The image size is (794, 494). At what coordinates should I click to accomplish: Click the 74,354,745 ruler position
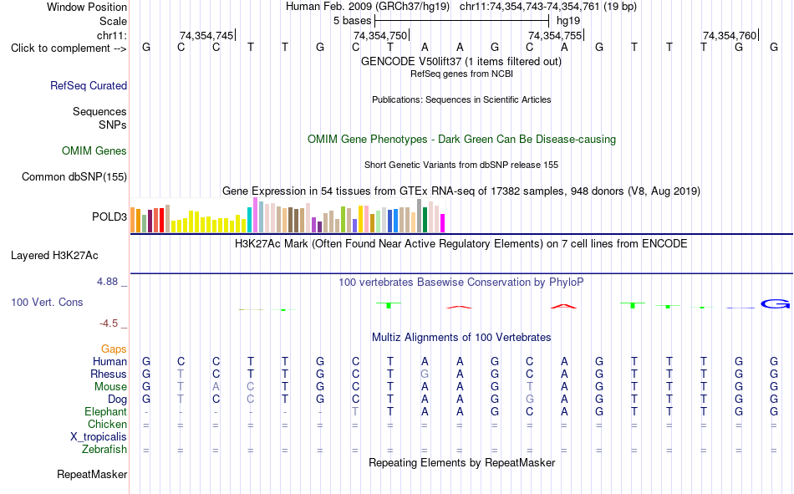[206, 35]
